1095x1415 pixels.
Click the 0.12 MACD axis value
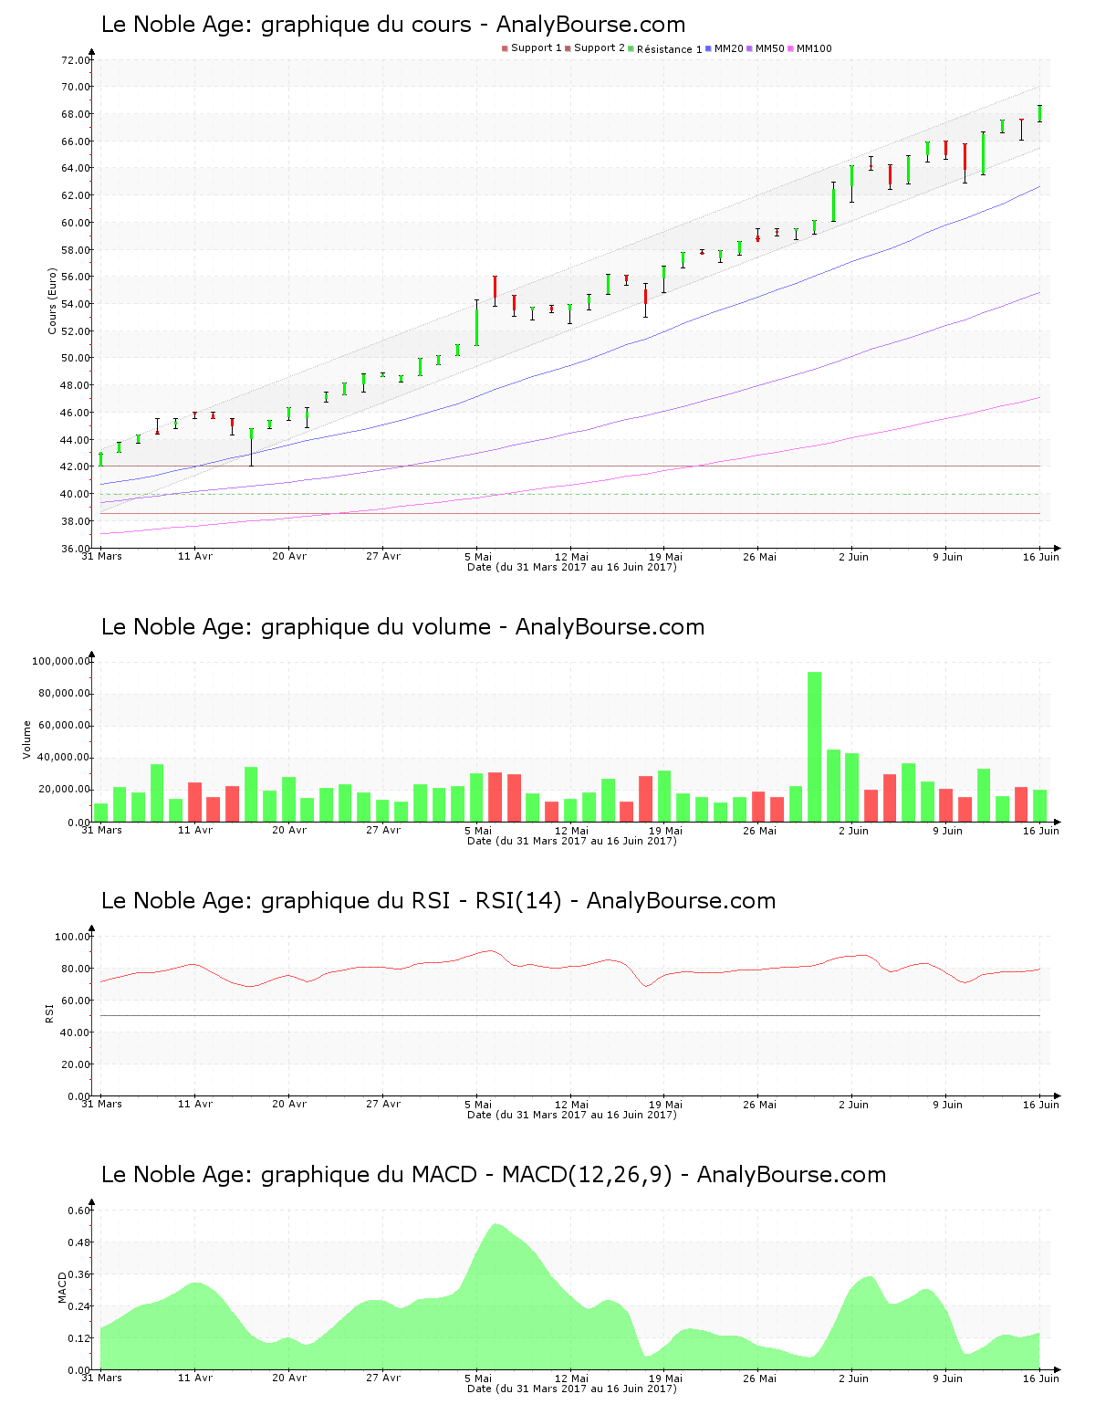click(79, 1338)
